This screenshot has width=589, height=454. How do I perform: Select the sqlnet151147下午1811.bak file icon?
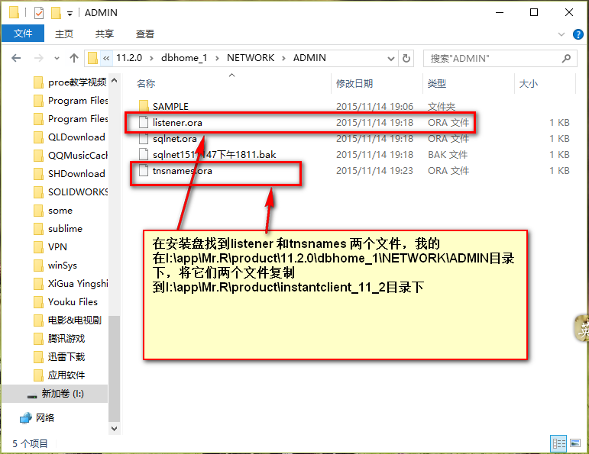coord(144,155)
